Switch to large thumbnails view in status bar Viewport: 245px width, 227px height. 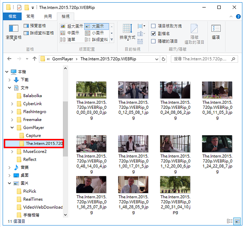[x=237, y=221]
